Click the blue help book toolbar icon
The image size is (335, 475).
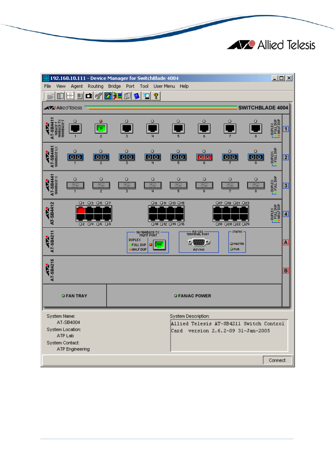137,96
